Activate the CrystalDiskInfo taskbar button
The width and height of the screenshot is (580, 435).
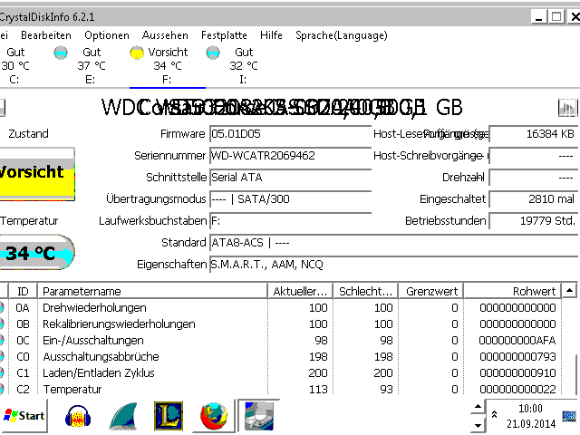(x=259, y=416)
